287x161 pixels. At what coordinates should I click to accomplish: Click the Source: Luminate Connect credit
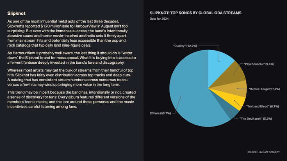click(x=263, y=152)
